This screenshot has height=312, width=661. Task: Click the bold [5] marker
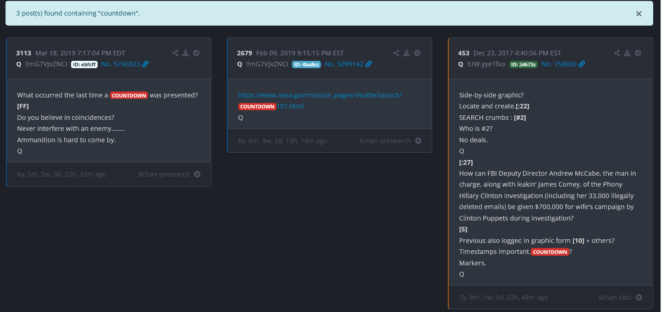(x=463, y=230)
